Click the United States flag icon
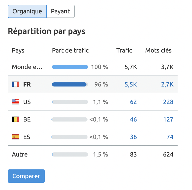Screen dimensions: 192x190 15,102
